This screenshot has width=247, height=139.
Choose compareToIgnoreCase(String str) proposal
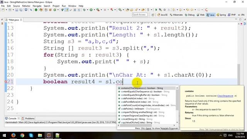tap(147, 116)
